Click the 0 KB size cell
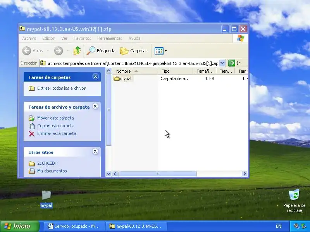Screen dimensions: 310x232 [210, 78]
